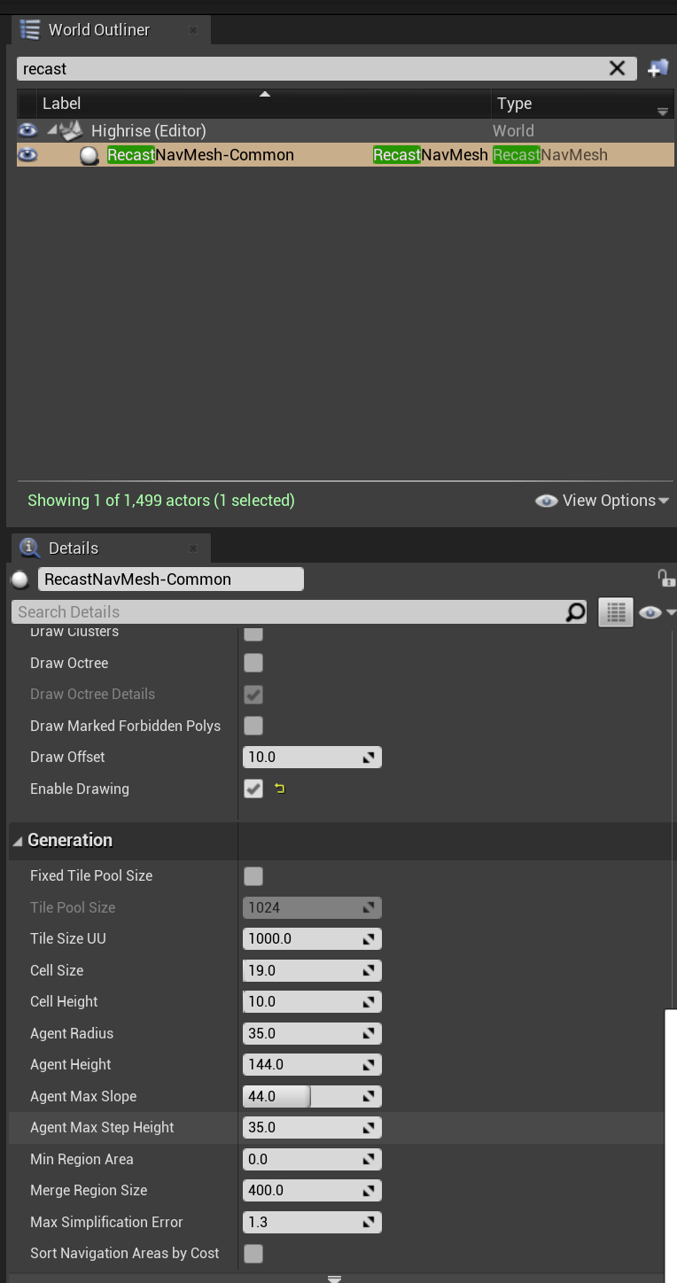Click the Agent Max Slope slider field
677x1283 pixels.
301,1096
